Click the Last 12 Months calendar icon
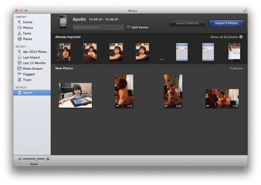This screenshot has height=185, width=261. tap(20, 63)
